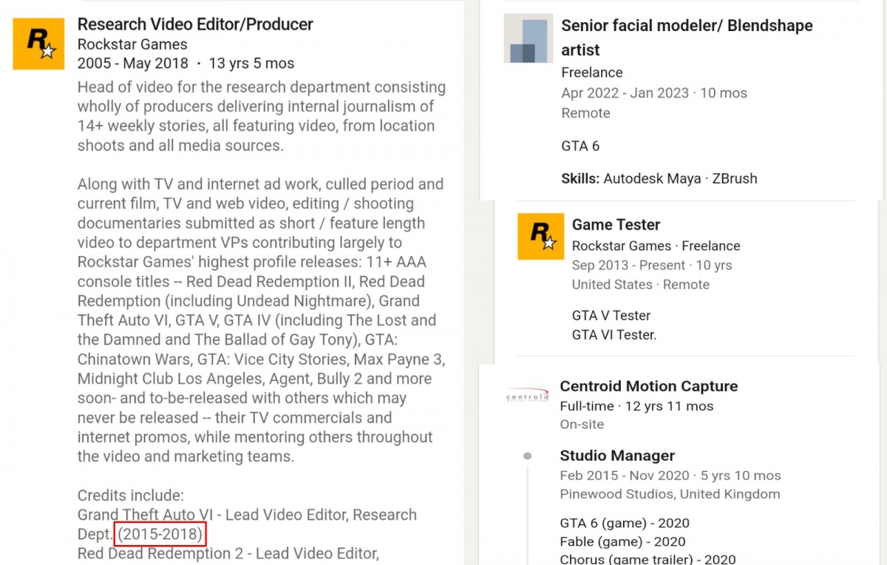Open the Research Video Editor/Producer title

(x=195, y=24)
